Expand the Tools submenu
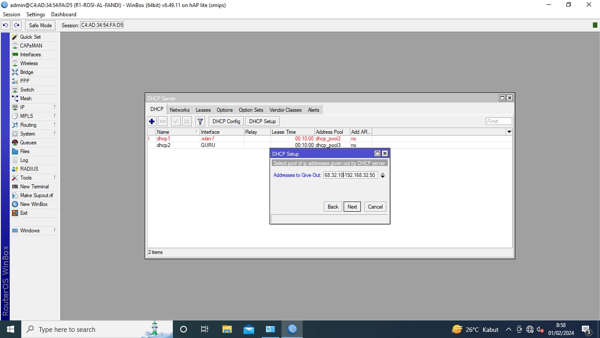Viewport: 600px width, 338px height. (35, 178)
